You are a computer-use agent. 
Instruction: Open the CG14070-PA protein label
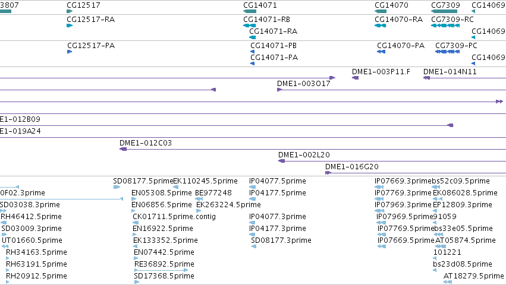[401, 46]
